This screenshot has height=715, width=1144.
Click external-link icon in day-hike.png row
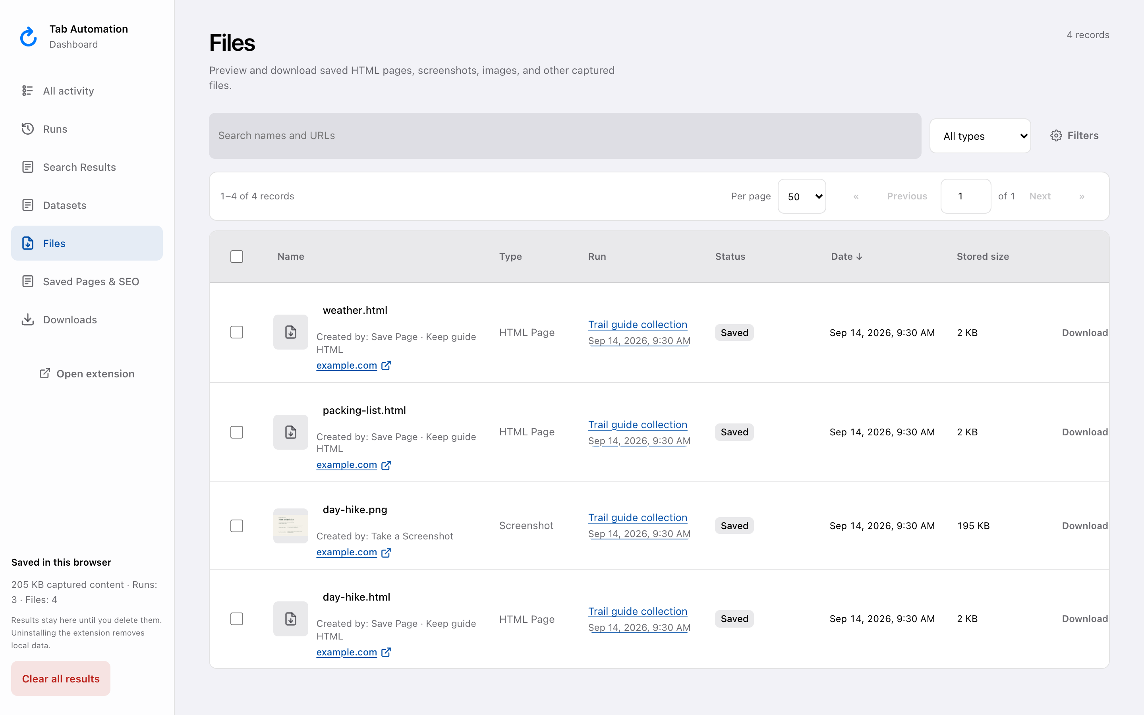tap(386, 552)
